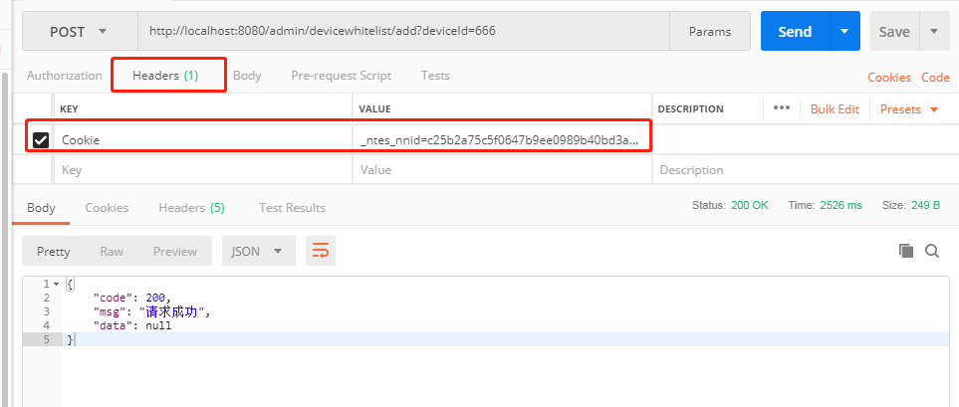Viewport: 959px width, 407px height.
Task: Open the three-dots column options menu
Action: pos(781,108)
